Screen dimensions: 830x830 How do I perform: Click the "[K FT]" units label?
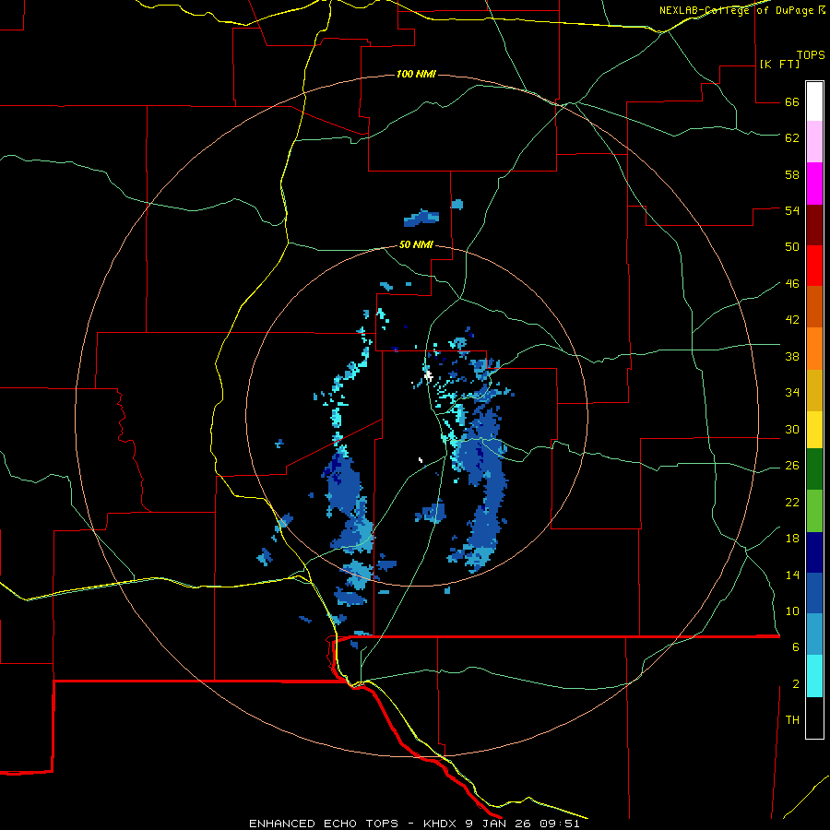779,64
